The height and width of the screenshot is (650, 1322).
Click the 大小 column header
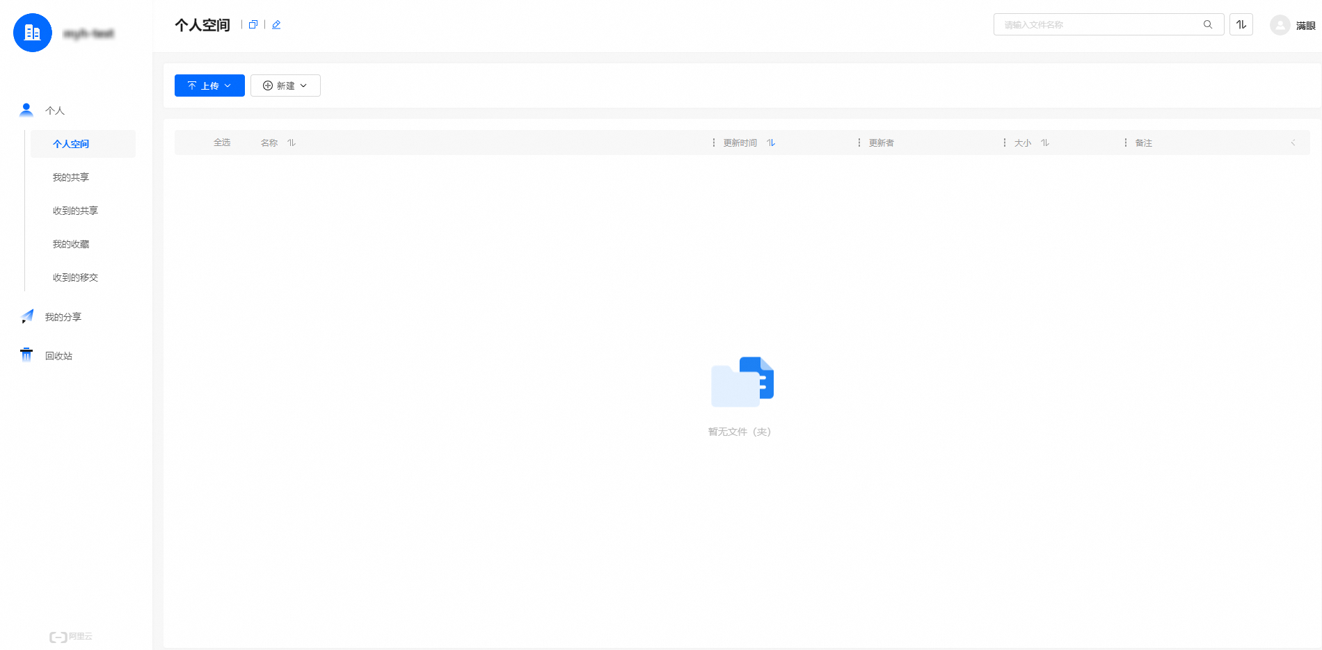point(1022,143)
